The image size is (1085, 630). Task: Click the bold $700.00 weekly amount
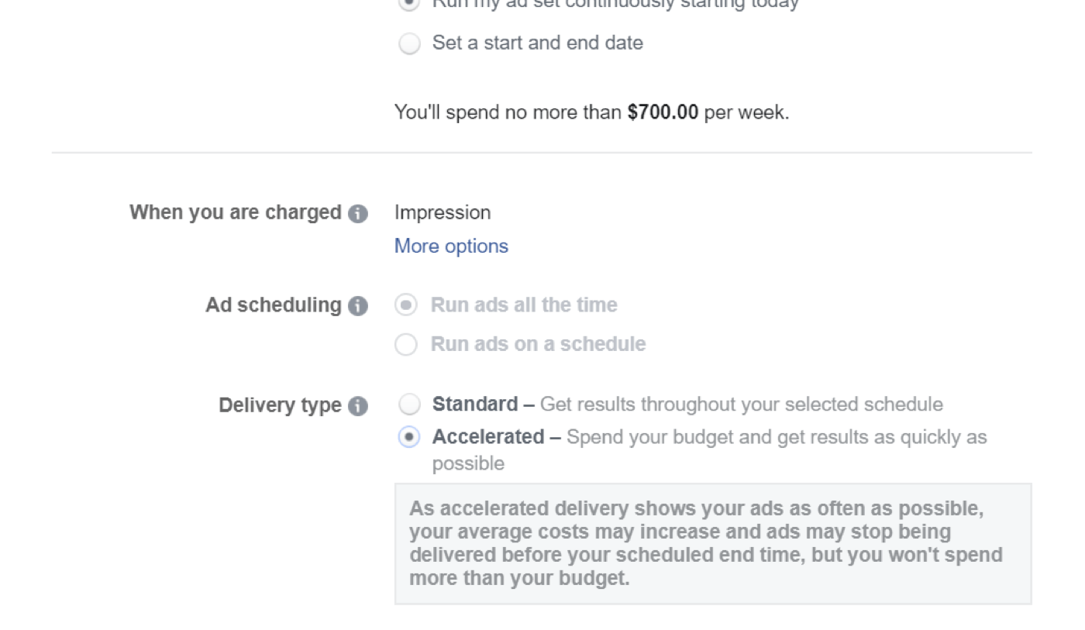coord(663,112)
